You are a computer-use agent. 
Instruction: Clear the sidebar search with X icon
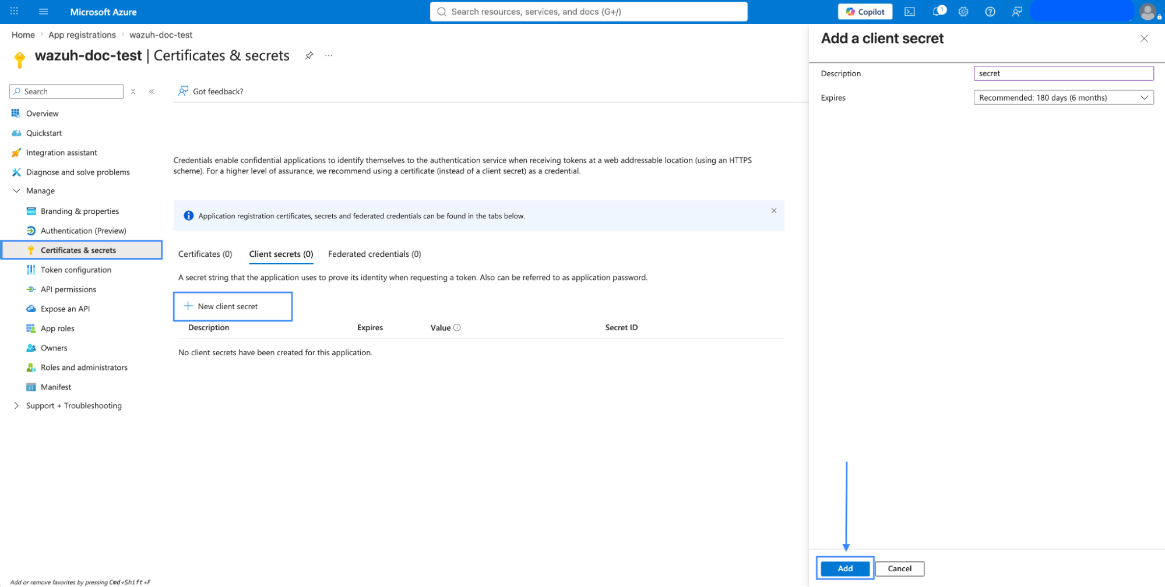pos(133,91)
